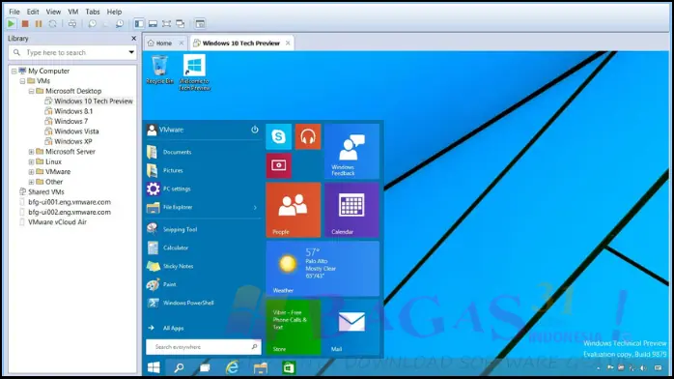Viewport: 674px width, 379px height.
Task: Open the View menu
Action: coord(53,12)
